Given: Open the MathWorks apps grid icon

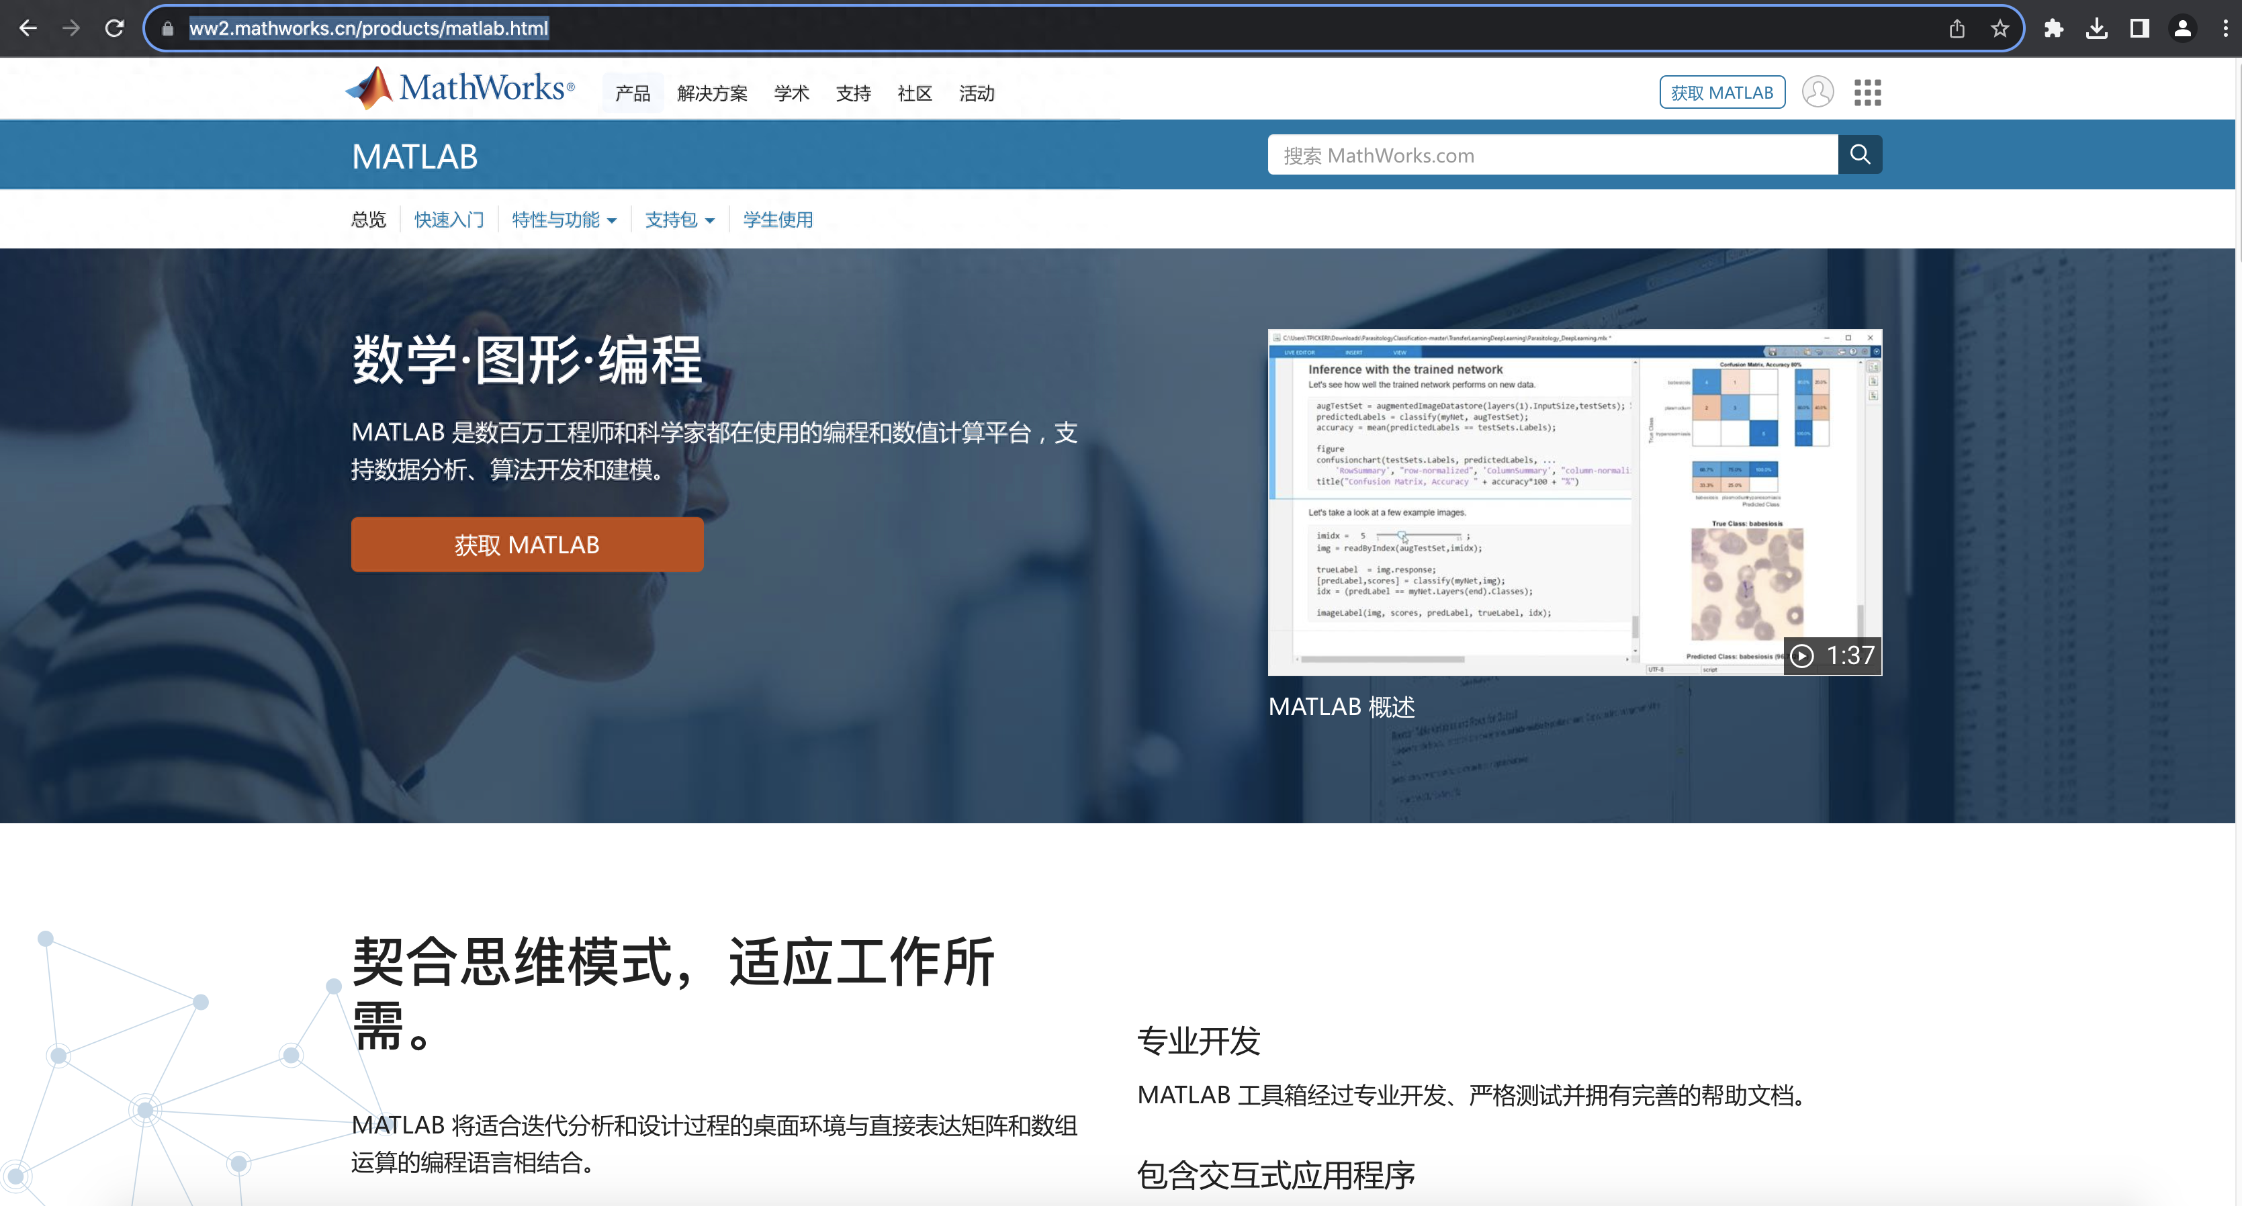Looking at the screenshot, I should (x=1867, y=92).
